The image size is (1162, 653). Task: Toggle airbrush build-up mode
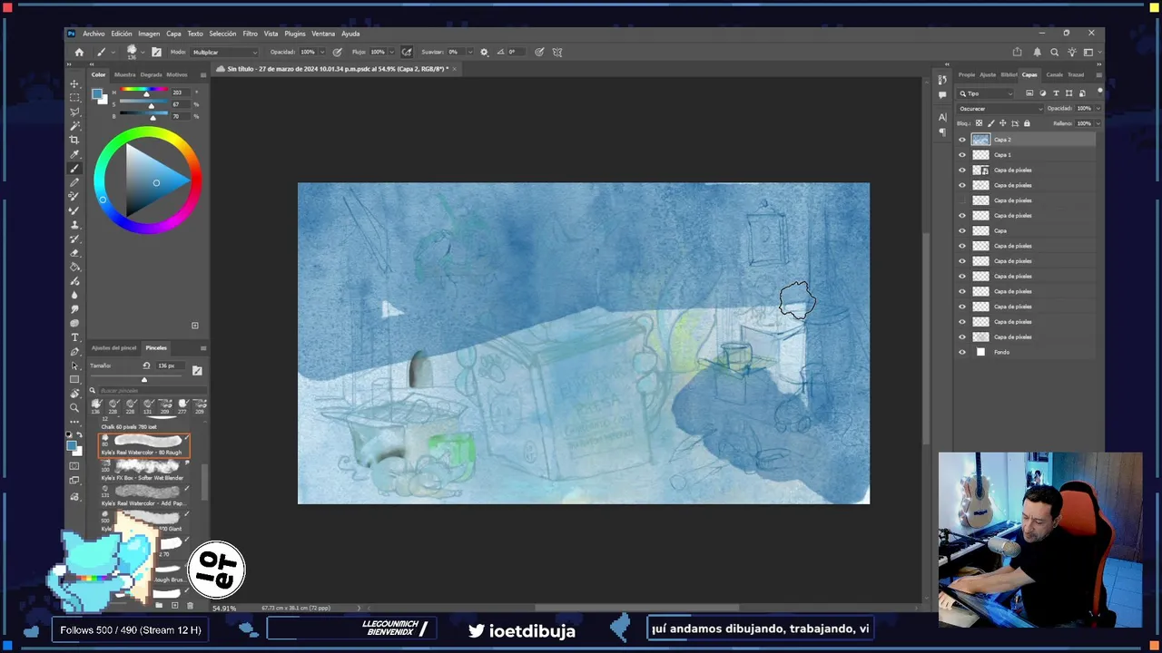click(x=407, y=52)
